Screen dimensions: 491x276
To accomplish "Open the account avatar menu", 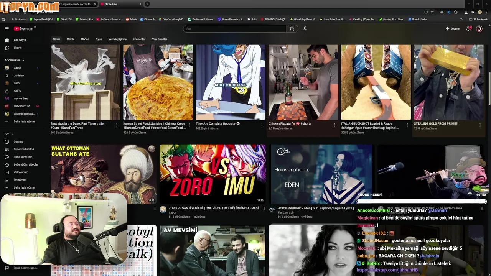I will pos(479,29).
